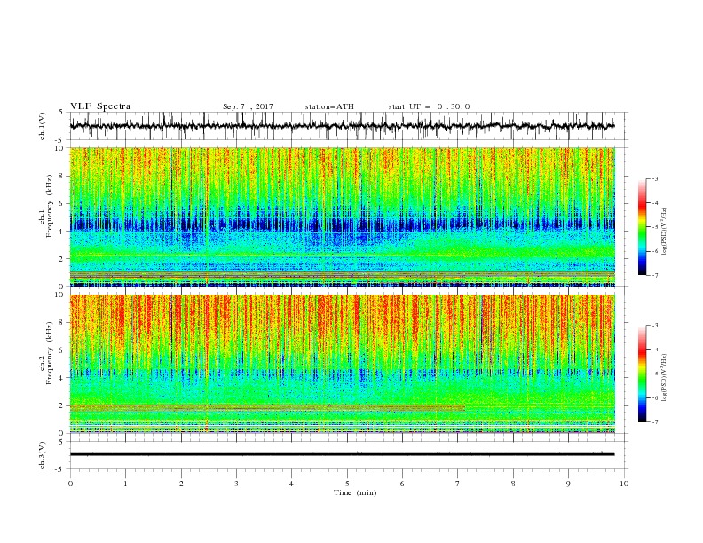Viewport: 703px width, 543px height.
Task: Click the "-7" tick on ch.2 color scale
Action: 654,422
